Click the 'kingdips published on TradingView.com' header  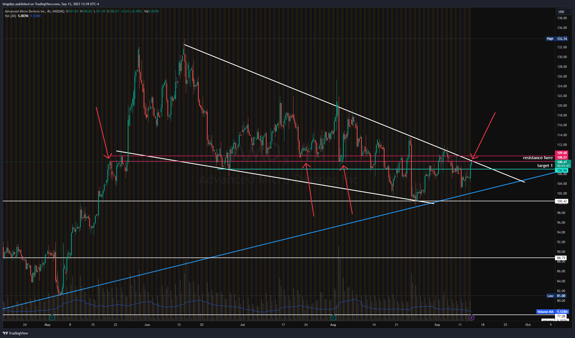(x=31, y=4)
